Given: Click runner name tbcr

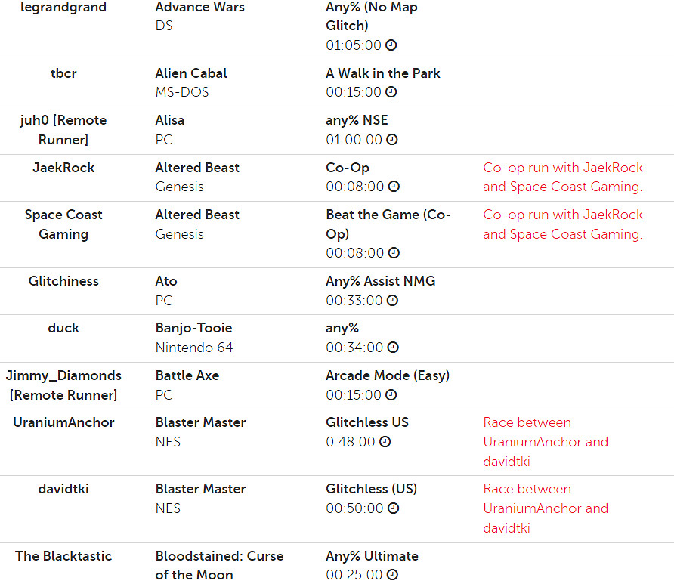Looking at the screenshot, I should point(63,73).
